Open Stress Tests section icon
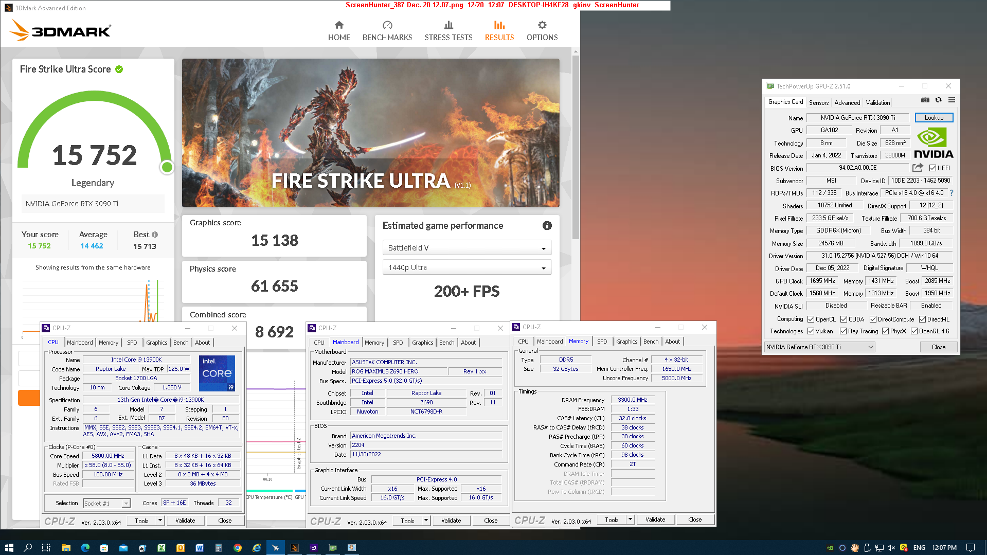Viewport: 987px width, 555px height. (448, 25)
